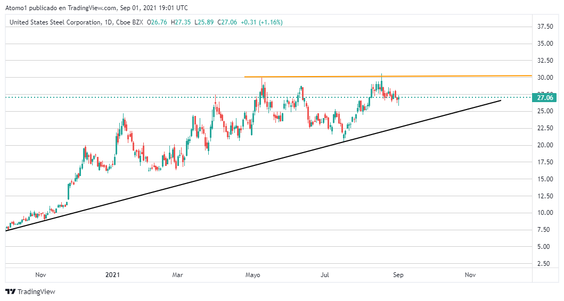Click the current price label 27.06

coord(545,97)
